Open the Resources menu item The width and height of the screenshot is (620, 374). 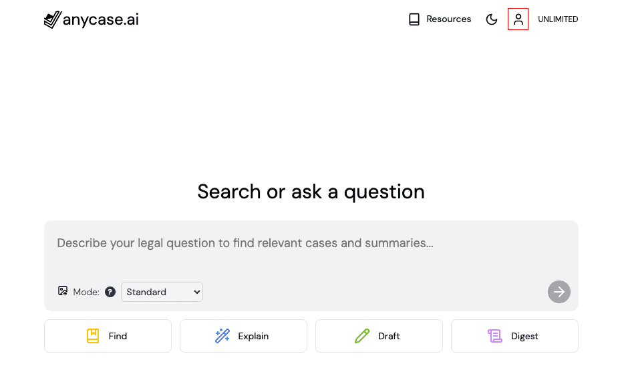(x=440, y=19)
